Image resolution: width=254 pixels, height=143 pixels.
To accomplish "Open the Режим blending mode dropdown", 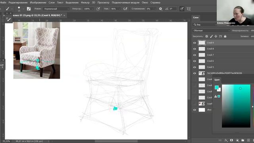I will pyautogui.click(x=56, y=9).
